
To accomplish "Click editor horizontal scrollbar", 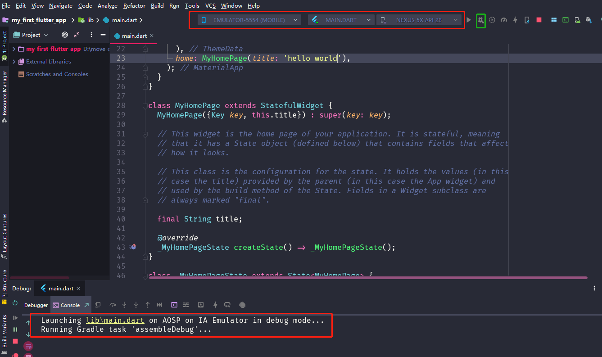I will 368,277.
